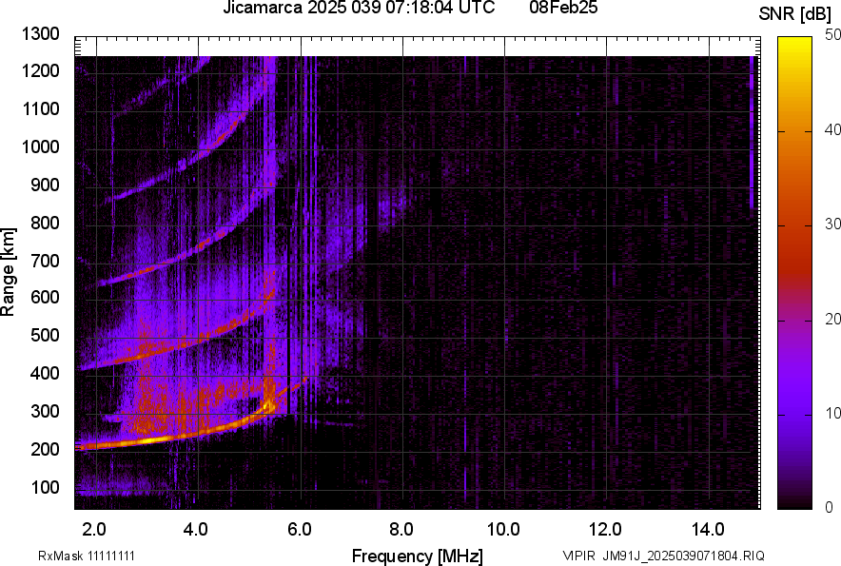Click the SNR color scale bar
The width and height of the screenshot is (841, 566).
794,273
